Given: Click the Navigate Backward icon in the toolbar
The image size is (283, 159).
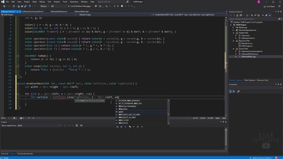Looking at the screenshot, I should point(4,6).
